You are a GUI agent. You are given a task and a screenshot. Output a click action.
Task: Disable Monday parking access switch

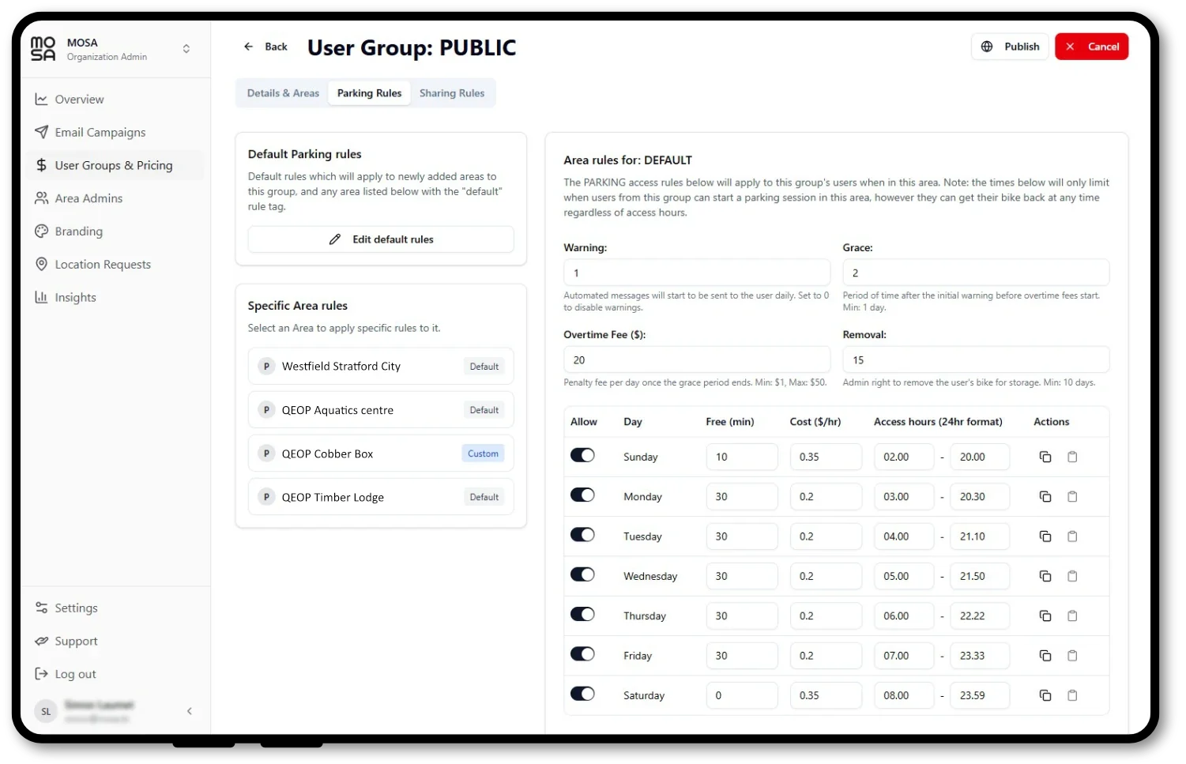(582, 495)
